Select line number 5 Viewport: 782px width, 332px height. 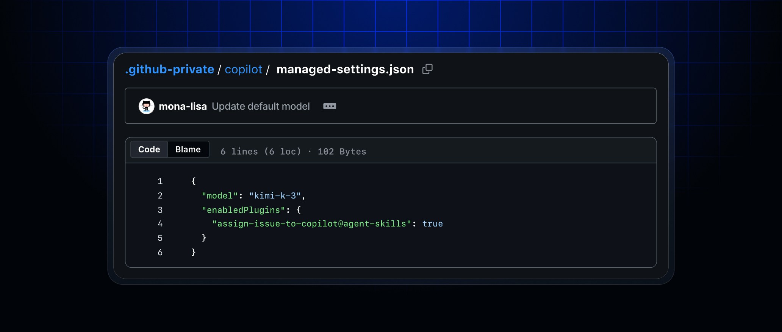point(160,238)
